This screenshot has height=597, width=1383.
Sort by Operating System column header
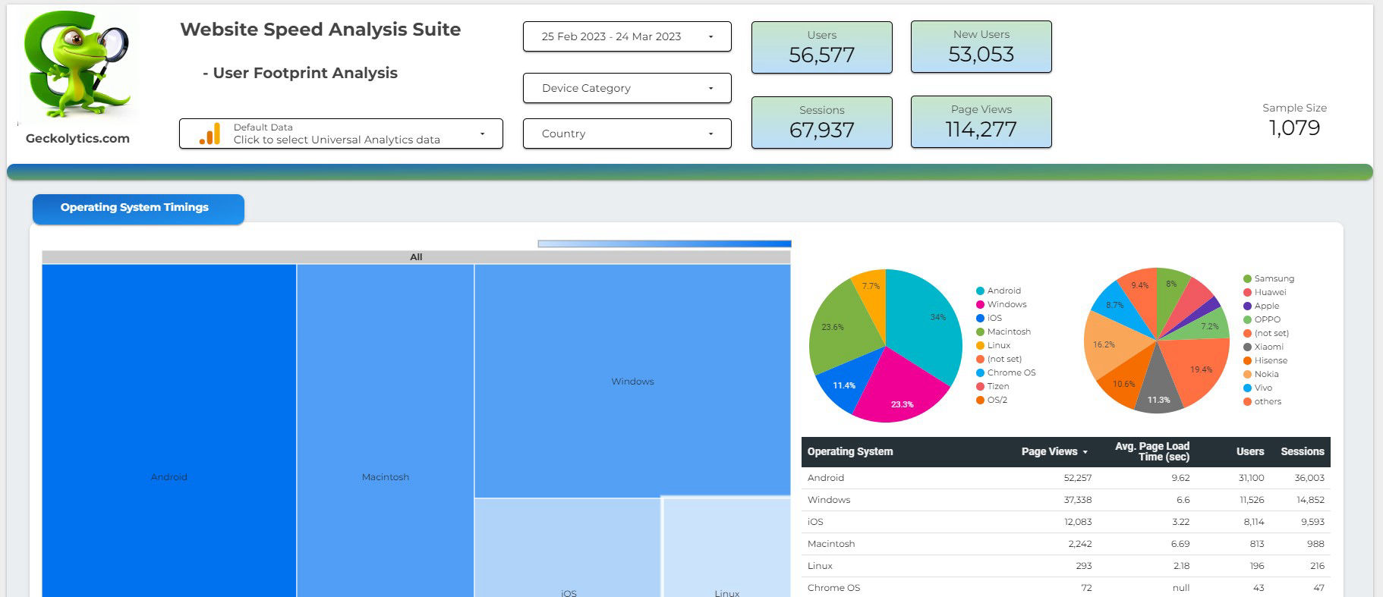[850, 451]
